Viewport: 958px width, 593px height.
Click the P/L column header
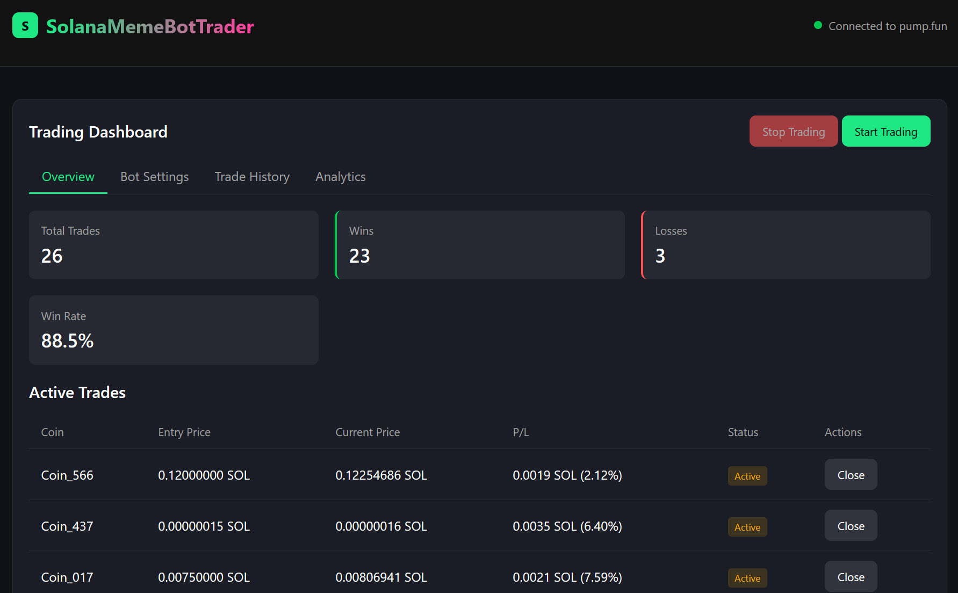click(x=521, y=432)
